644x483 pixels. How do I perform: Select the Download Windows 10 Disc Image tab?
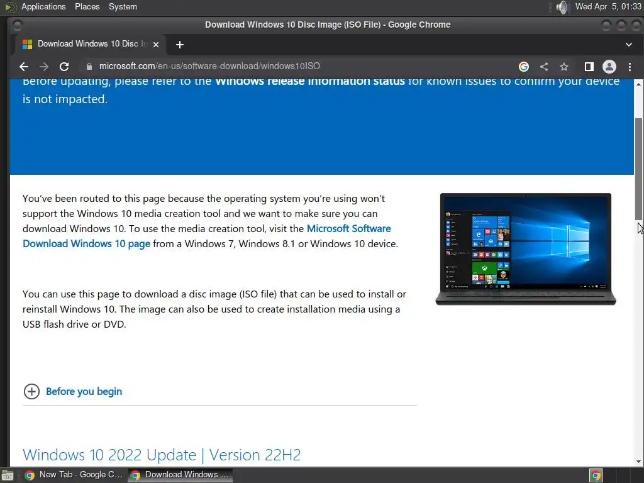pos(91,44)
